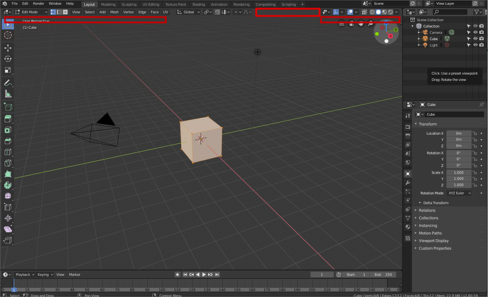Viewport: 488px width, 297px height.
Task: Choose the Add Cube tool
Action: [8, 107]
